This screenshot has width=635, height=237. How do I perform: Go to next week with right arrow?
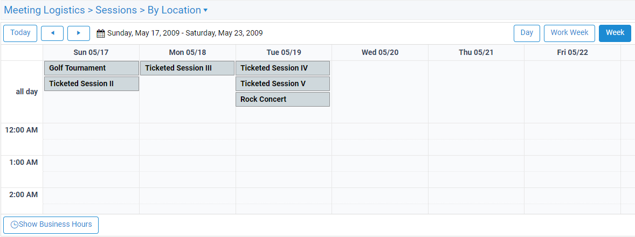pyautogui.click(x=79, y=33)
